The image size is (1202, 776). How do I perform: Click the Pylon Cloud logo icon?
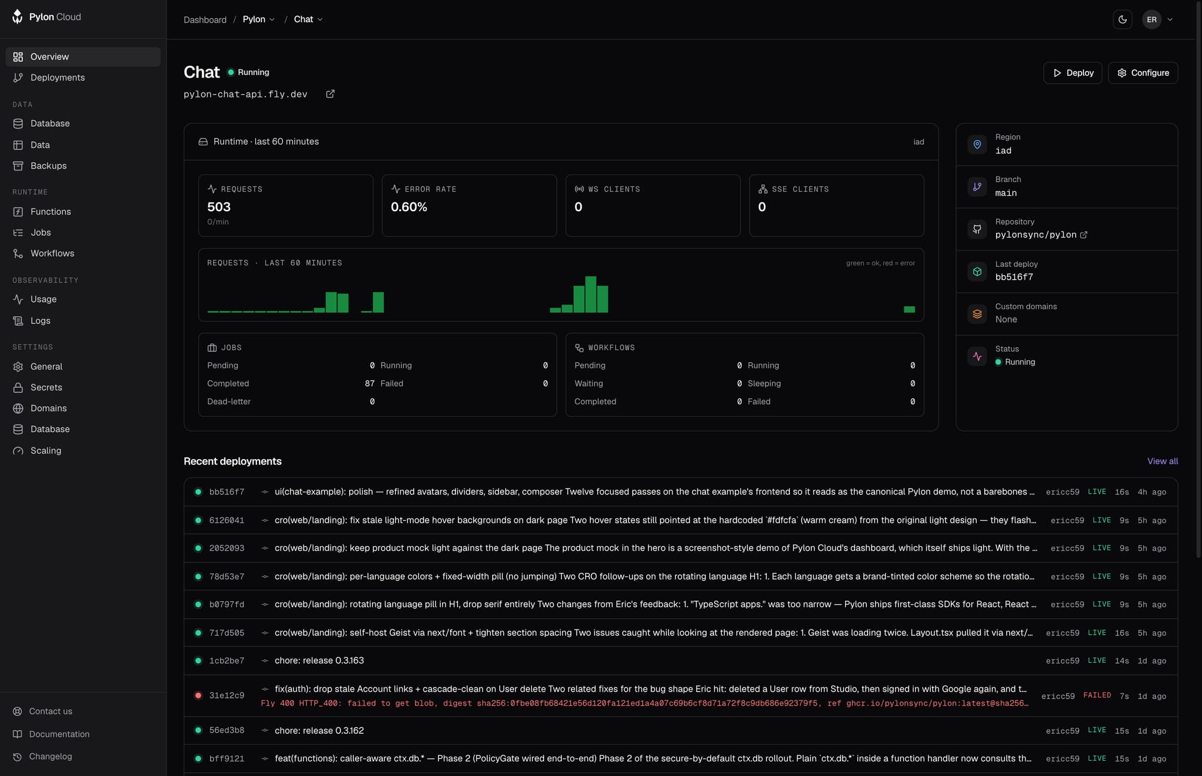[x=18, y=17]
